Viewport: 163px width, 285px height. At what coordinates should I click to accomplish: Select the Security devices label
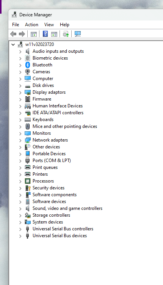pos(49,188)
